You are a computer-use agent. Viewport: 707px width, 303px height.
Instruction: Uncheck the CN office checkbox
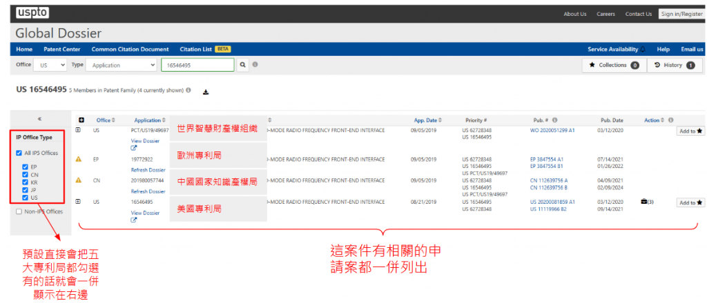pos(26,174)
